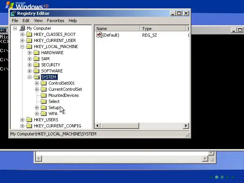
Task: Click the command prompt window icon behind
Action: coord(3,30)
